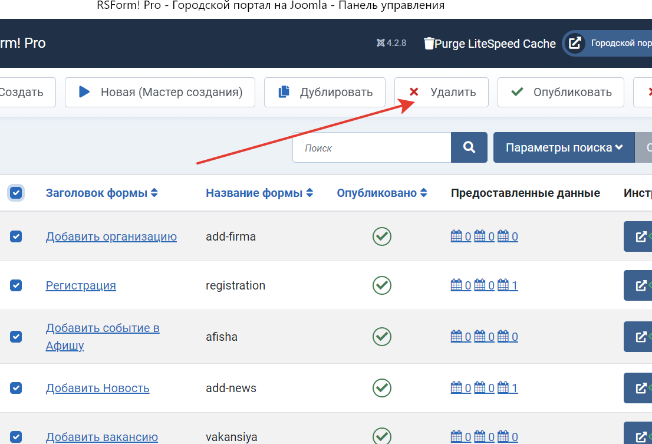Image resolution: width=652 pixels, height=444 pixels.
Task: Uncheck the checkbox for Добавить Новость row
Action: click(16, 388)
